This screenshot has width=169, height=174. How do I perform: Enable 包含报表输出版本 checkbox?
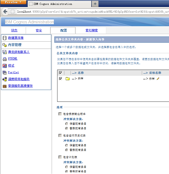(60, 114)
